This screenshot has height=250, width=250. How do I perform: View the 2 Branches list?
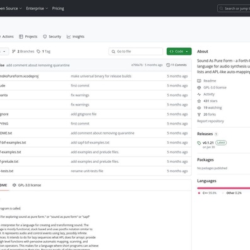[23, 51]
